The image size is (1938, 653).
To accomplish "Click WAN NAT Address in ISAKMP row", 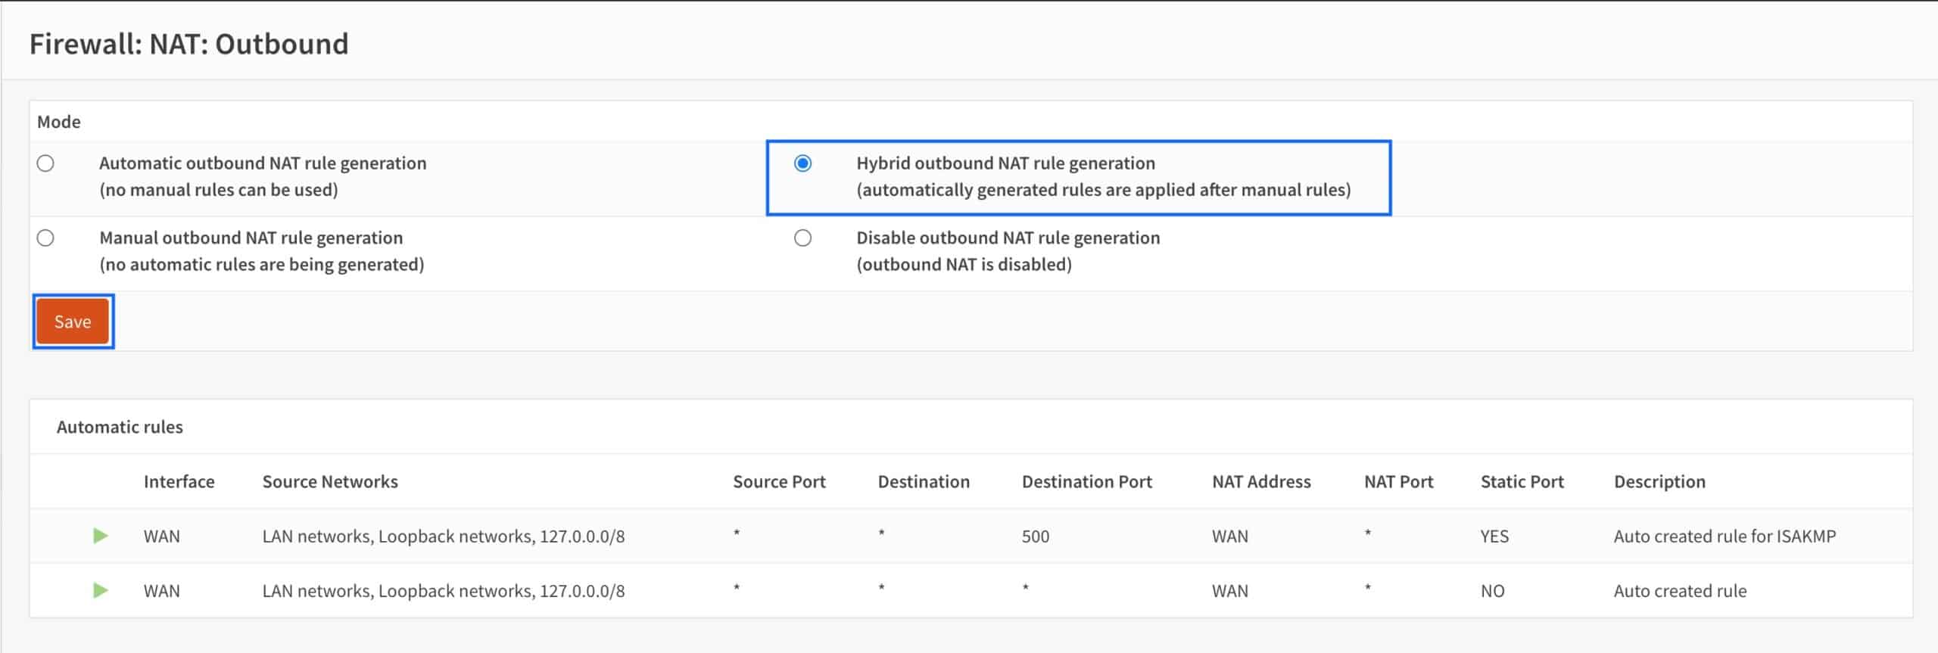I will click(x=1229, y=536).
